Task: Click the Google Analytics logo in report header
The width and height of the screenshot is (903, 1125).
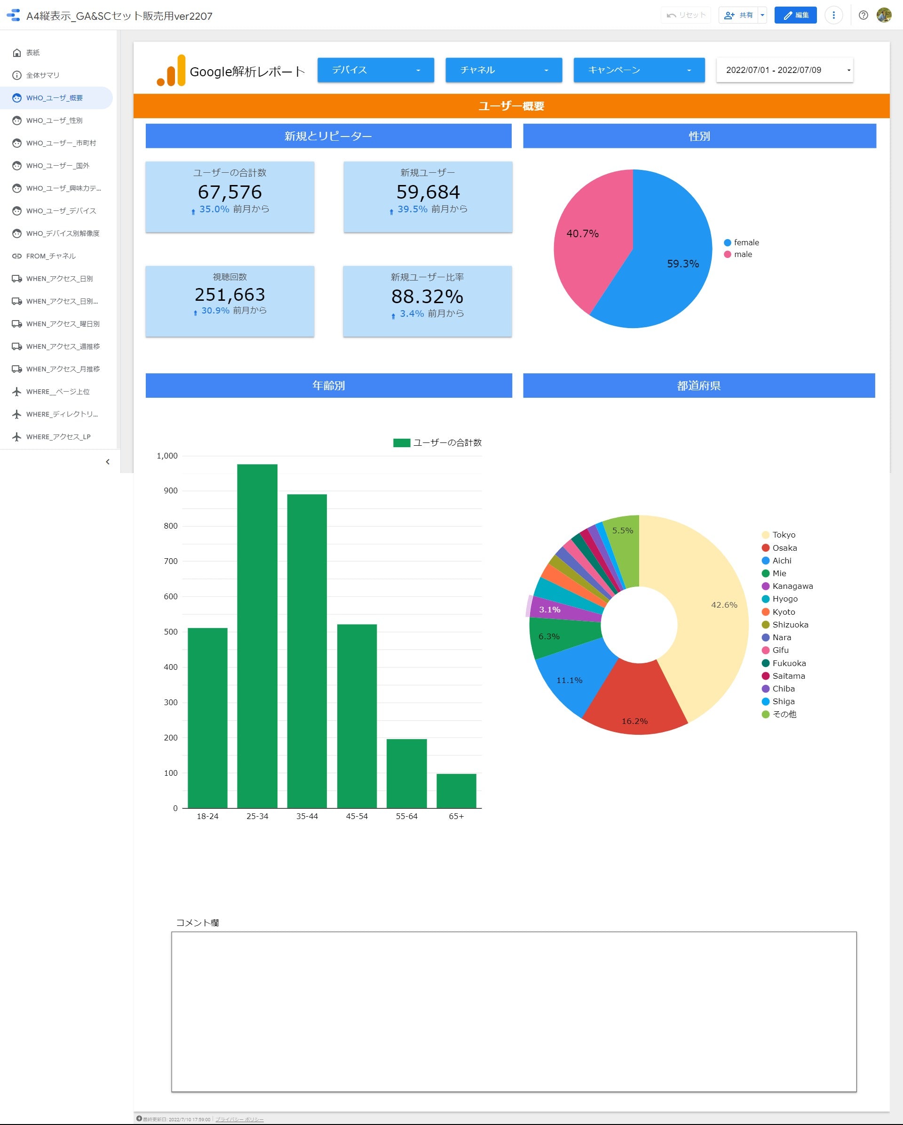Action: click(x=171, y=70)
